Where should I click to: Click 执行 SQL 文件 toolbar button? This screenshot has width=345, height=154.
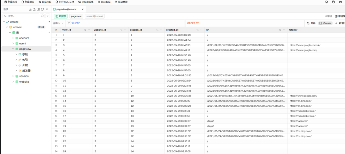(65, 2)
